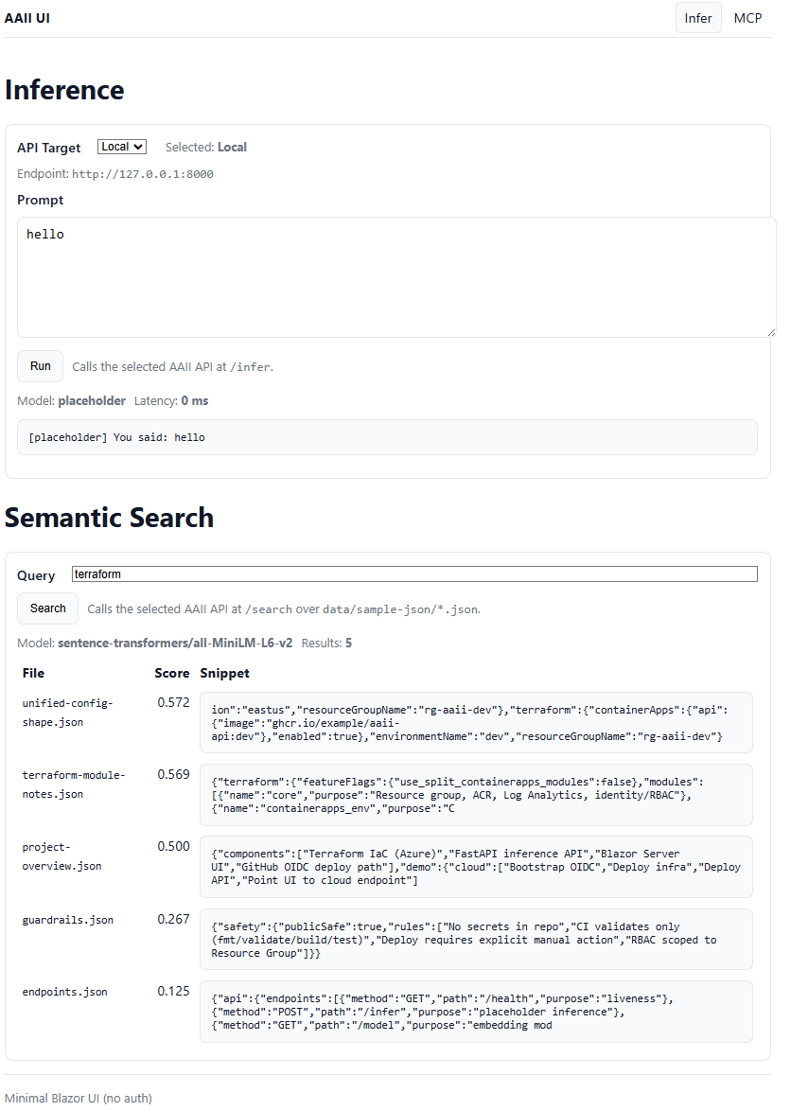791x1111 pixels.
Task: Click the snippet for guardrails.json
Action: (476, 940)
